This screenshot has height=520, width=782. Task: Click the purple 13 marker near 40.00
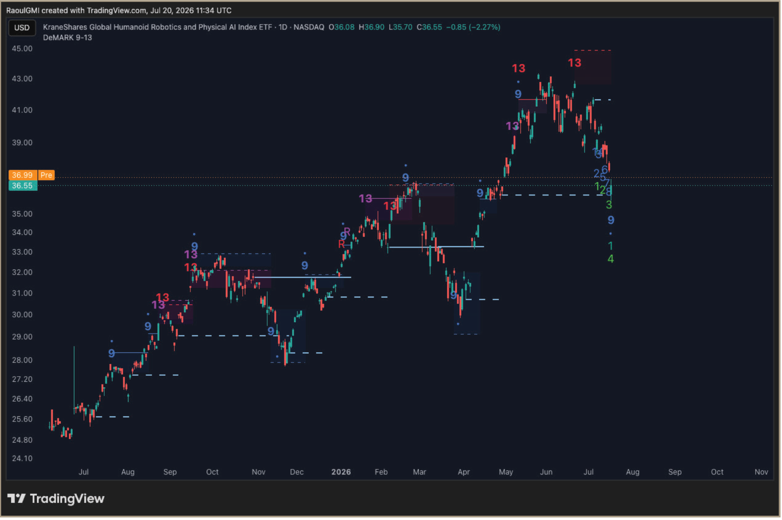(x=512, y=127)
